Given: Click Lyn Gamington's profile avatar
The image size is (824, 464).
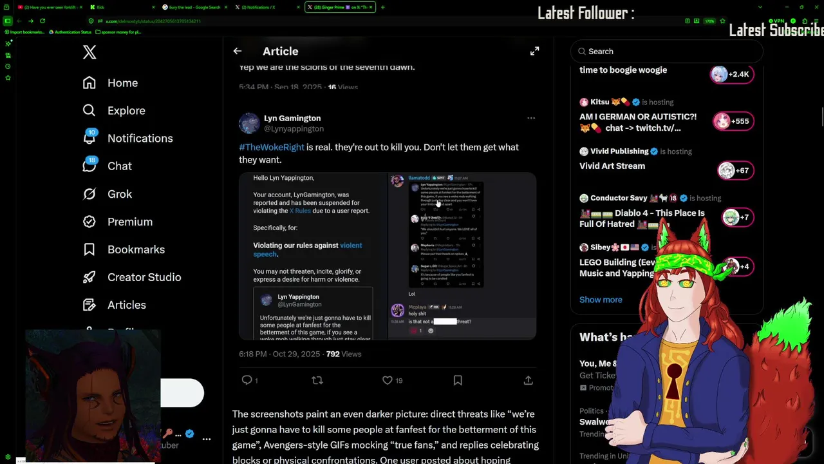Looking at the screenshot, I should pyautogui.click(x=249, y=123).
